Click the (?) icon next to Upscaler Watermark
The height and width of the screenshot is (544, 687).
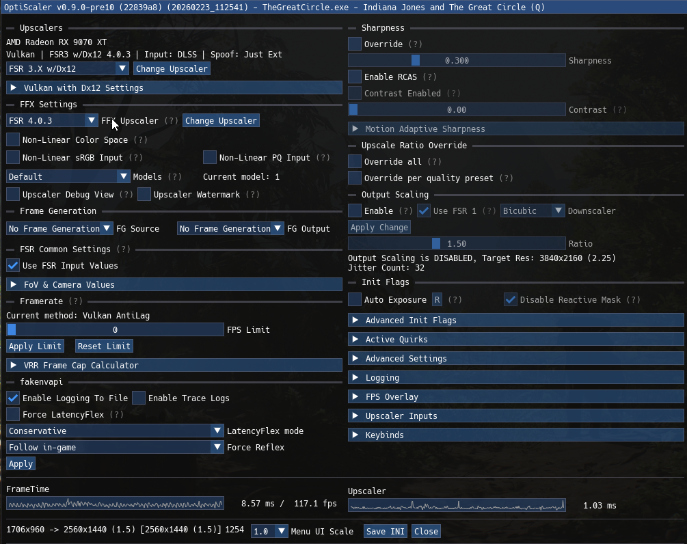pos(252,194)
